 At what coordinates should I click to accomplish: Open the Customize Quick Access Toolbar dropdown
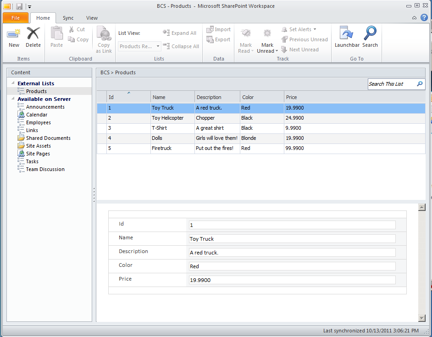29,6
